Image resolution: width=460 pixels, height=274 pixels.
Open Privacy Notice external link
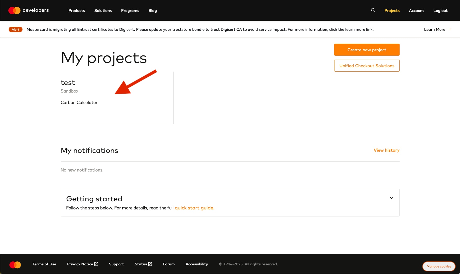tap(82, 264)
